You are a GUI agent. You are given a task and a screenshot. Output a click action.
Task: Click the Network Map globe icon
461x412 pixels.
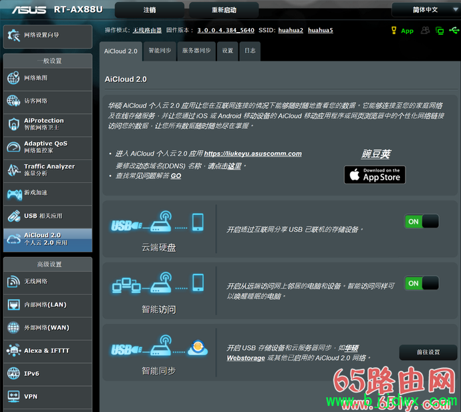coord(13,78)
